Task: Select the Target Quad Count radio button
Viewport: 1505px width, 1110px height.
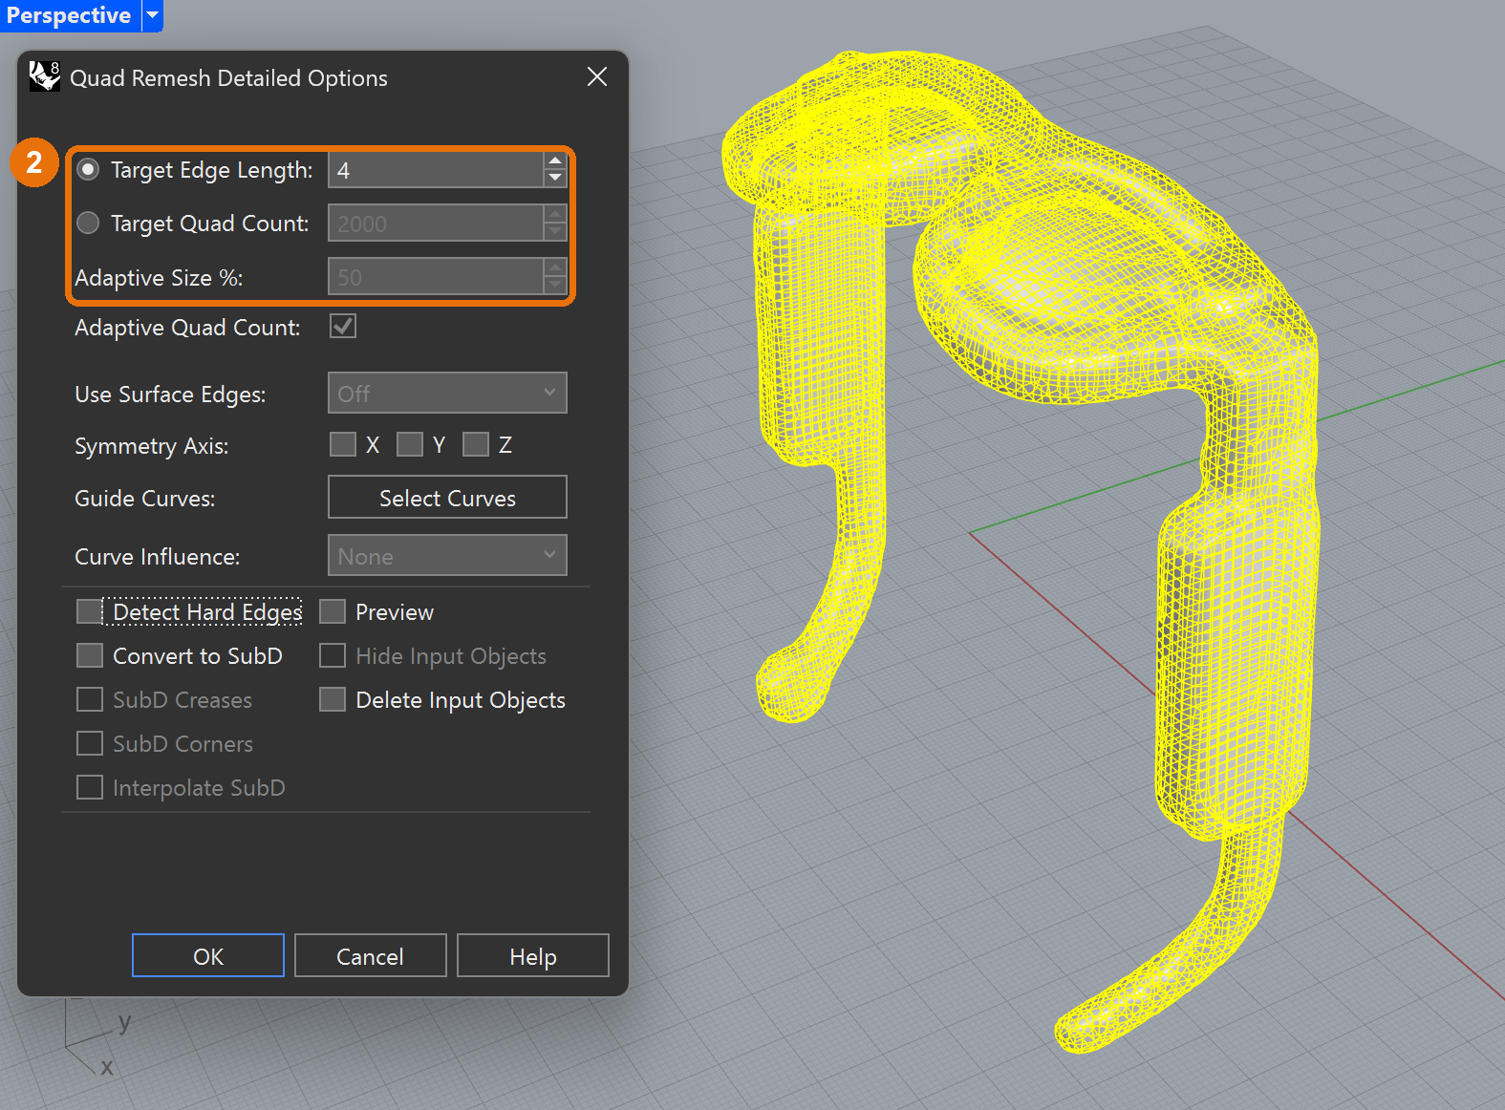Action: pos(88,223)
